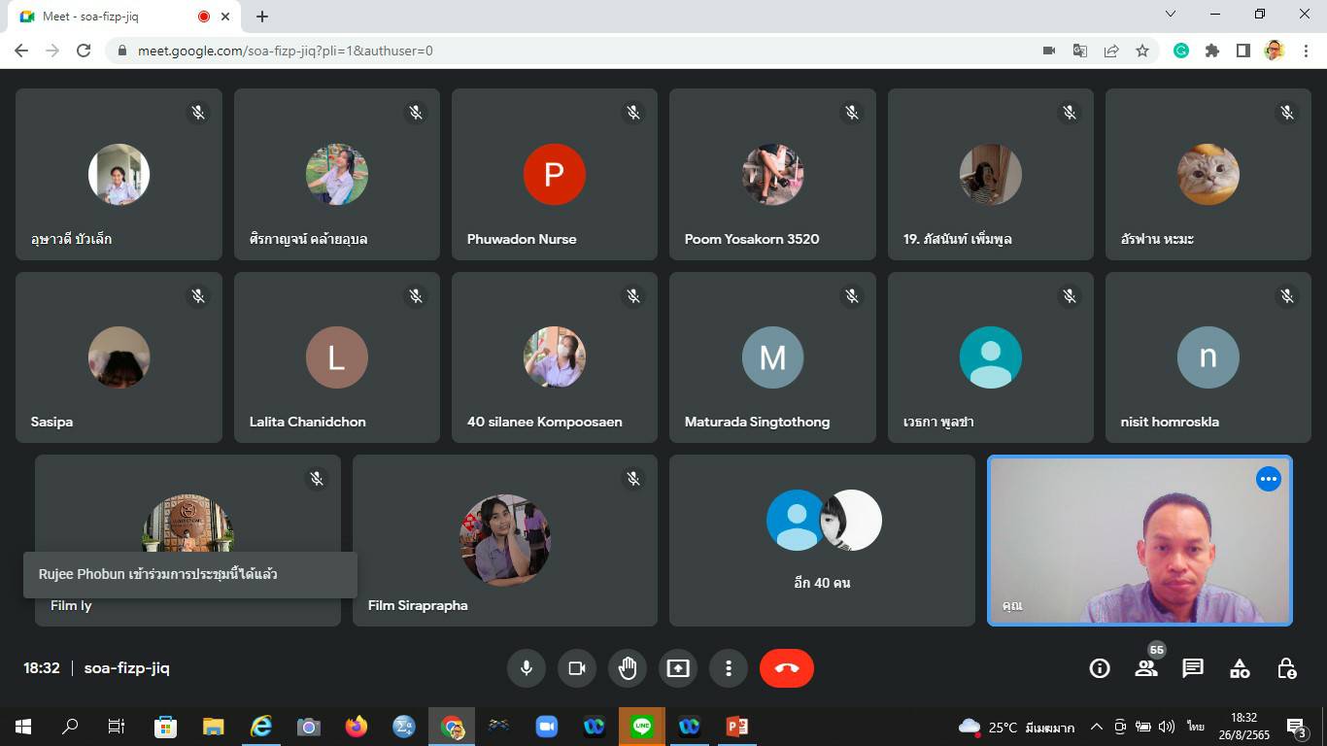1327x746 pixels.
Task: Open the chat with everyone panel
Action: pyautogui.click(x=1193, y=668)
